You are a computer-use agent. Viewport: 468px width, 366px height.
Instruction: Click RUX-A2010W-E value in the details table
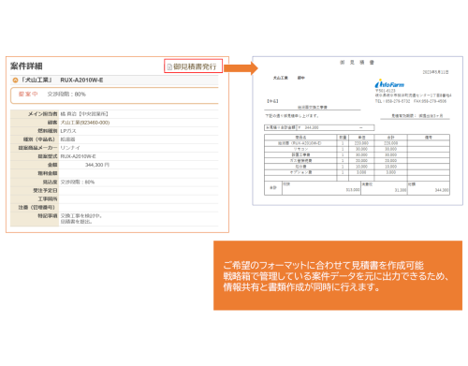pyautogui.click(x=78, y=156)
